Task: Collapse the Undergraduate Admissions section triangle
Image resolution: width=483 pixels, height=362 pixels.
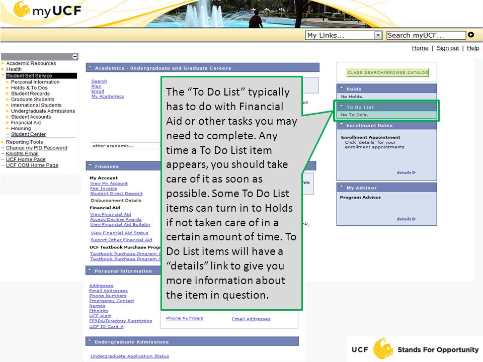Action: coord(90,341)
